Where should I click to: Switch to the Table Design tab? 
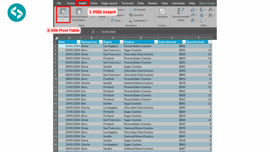click(x=207, y=3)
